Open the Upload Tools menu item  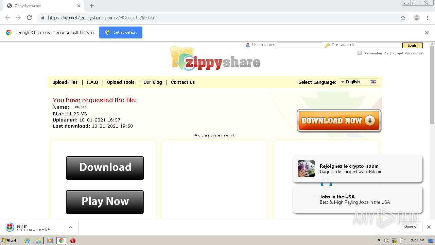(121, 82)
